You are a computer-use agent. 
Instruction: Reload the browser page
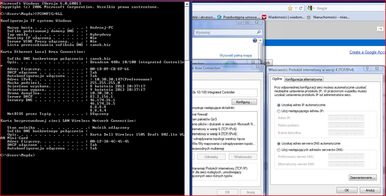(x=301, y=8)
